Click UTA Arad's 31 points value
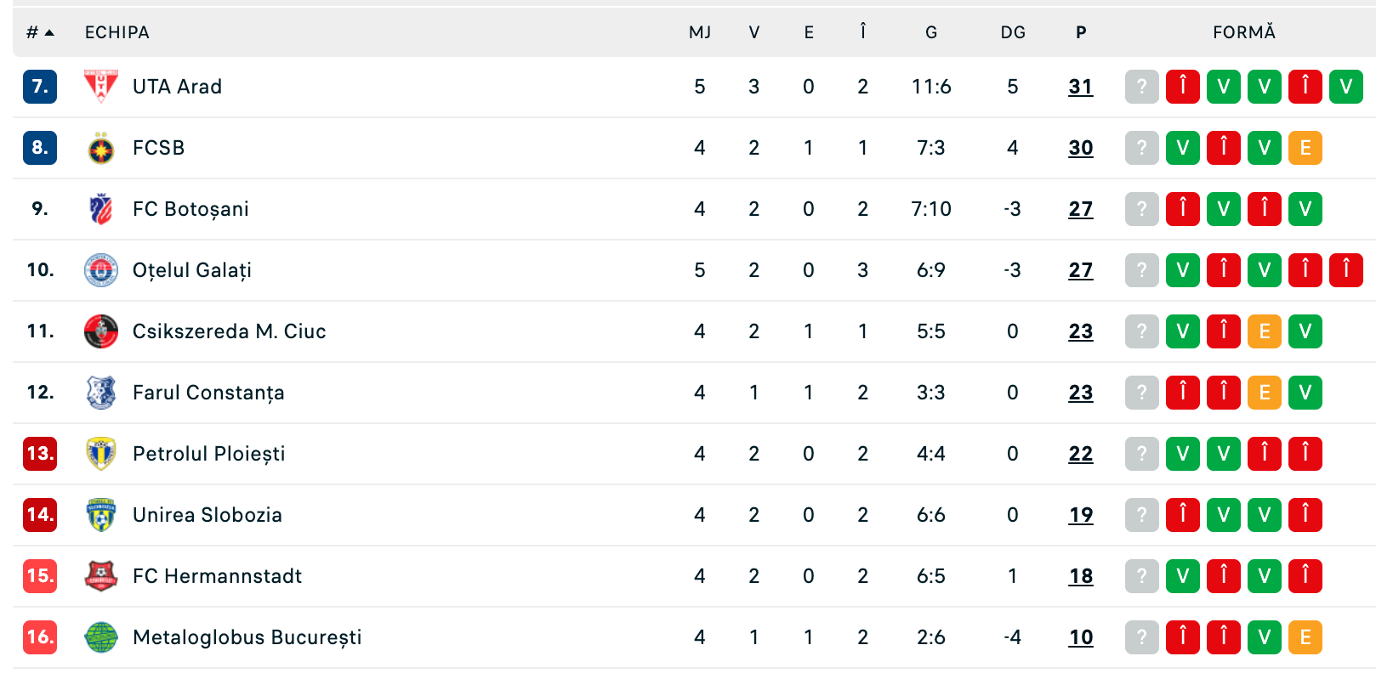The image size is (1376, 679). click(x=1080, y=87)
